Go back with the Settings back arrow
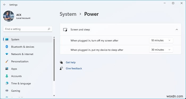Image resolution: width=186 pixels, height=99 pixels. [5, 5]
